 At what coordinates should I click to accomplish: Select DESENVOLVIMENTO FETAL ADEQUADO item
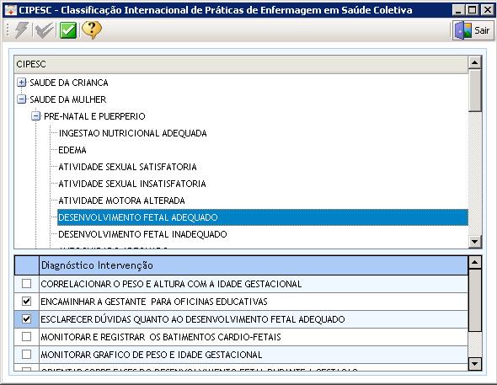pos(263,217)
